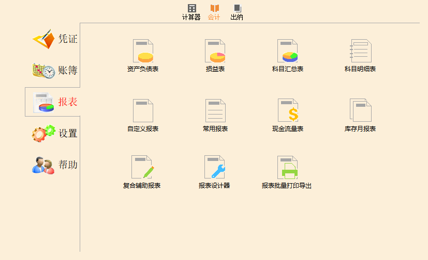Image resolution: width=428 pixels, height=260 pixels.
Task: Select the 账簿 ledger sidebar tab
Action: (x=55, y=71)
